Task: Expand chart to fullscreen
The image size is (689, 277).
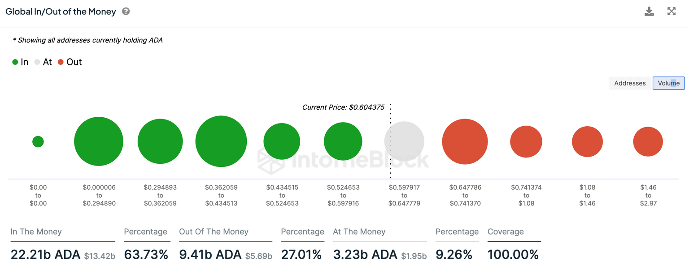Action: tap(672, 11)
